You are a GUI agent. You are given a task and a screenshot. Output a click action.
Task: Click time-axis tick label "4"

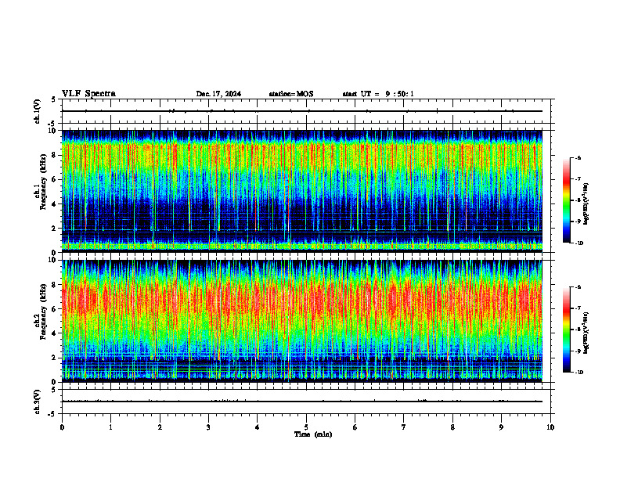click(258, 427)
